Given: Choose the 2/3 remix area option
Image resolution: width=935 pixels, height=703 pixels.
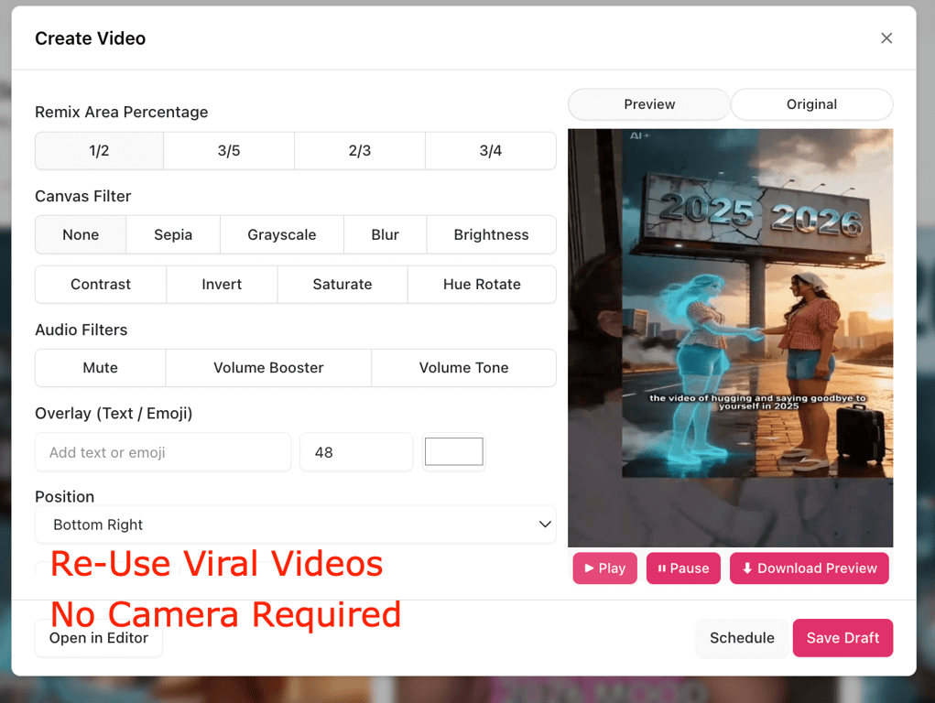Looking at the screenshot, I should [360, 151].
